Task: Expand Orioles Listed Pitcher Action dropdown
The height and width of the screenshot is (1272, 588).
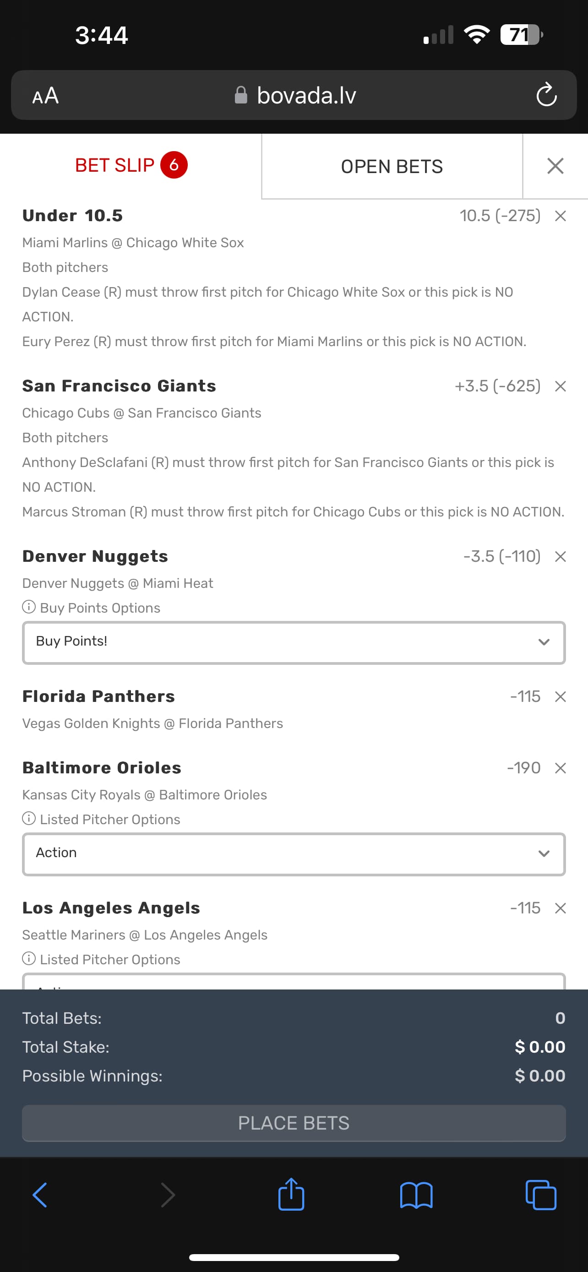Action: click(294, 853)
